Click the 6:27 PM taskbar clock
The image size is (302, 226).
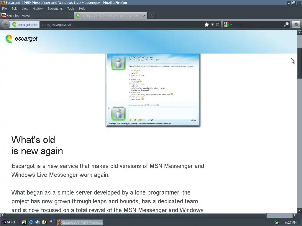point(290,222)
